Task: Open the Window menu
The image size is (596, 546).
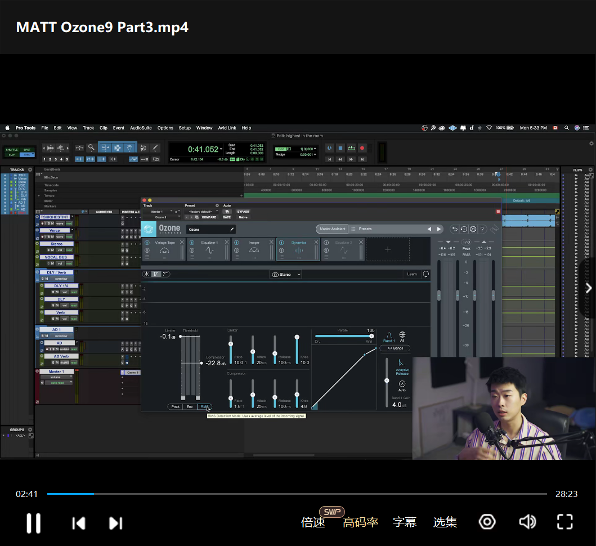Action: pos(204,128)
